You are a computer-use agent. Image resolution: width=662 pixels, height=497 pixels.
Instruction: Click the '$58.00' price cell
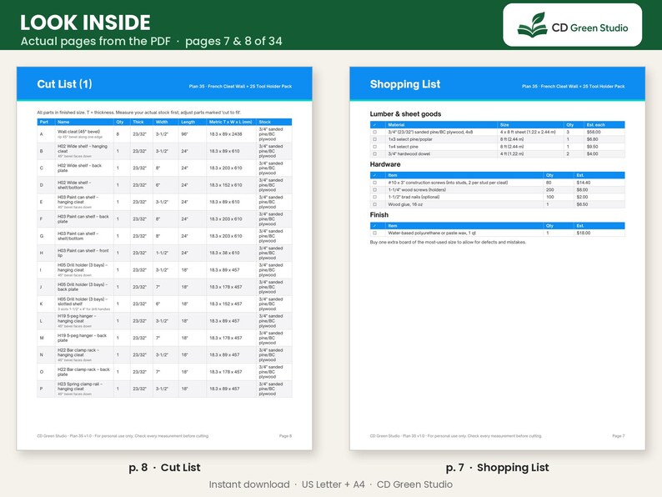coord(594,132)
